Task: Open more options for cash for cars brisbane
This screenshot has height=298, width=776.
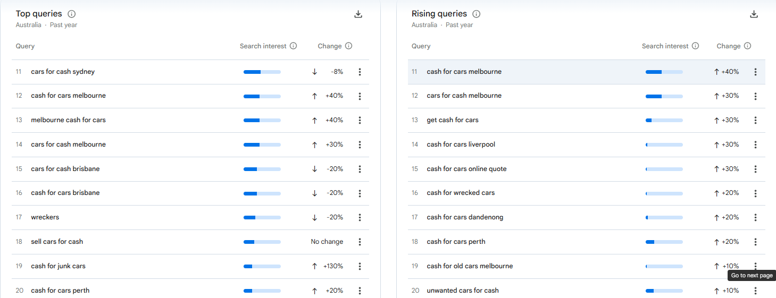Action: point(360,193)
